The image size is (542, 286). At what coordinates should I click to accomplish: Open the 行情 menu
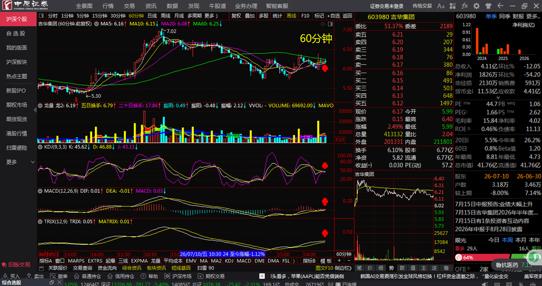[x=108, y=6]
